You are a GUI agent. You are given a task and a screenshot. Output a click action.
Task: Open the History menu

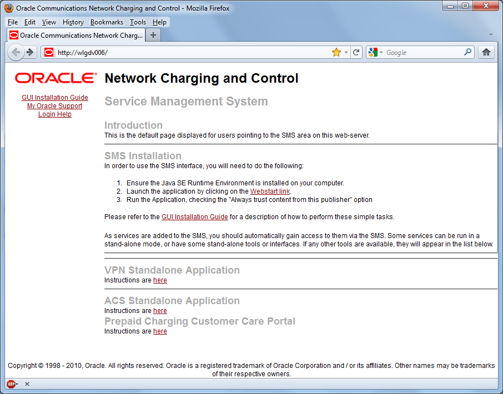click(73, 22)
